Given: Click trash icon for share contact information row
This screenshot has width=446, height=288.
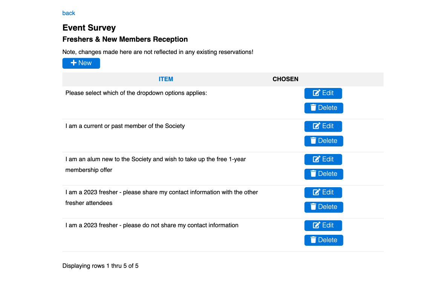Looking at the screenshot, I should [313, 206].
